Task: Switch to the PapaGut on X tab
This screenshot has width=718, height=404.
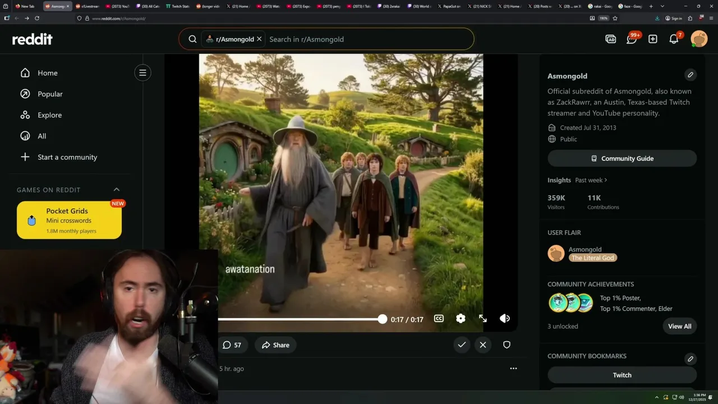Action: click(x=449, y=6)
